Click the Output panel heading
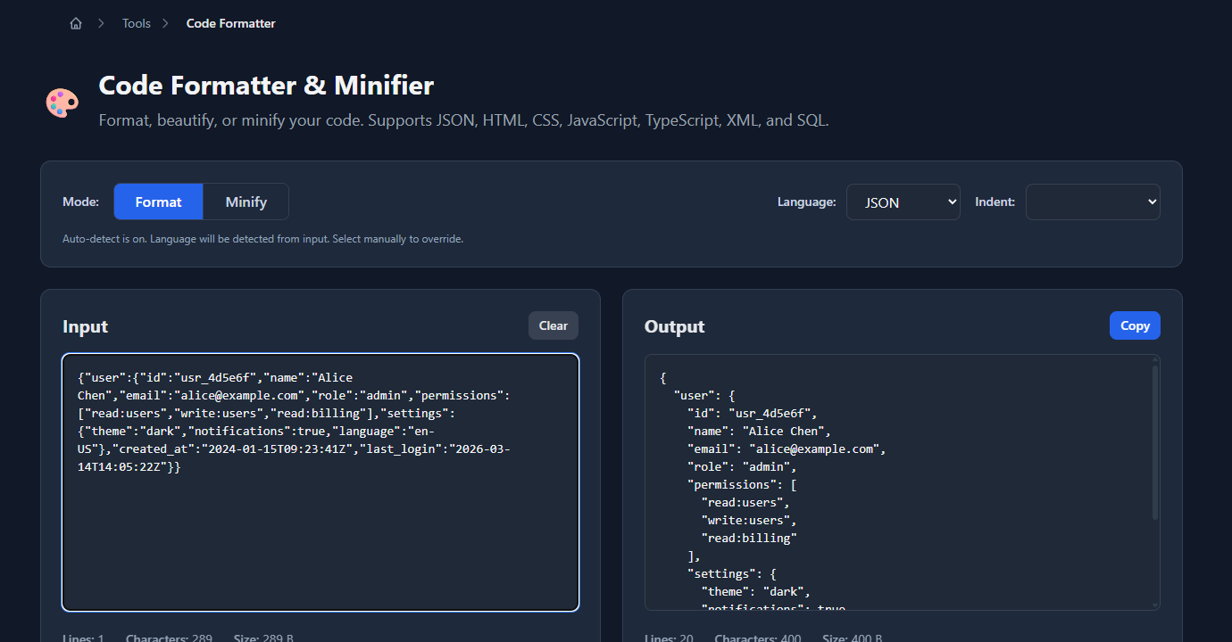The height and width of the screenshot is (642, 1232). (674, 326)
